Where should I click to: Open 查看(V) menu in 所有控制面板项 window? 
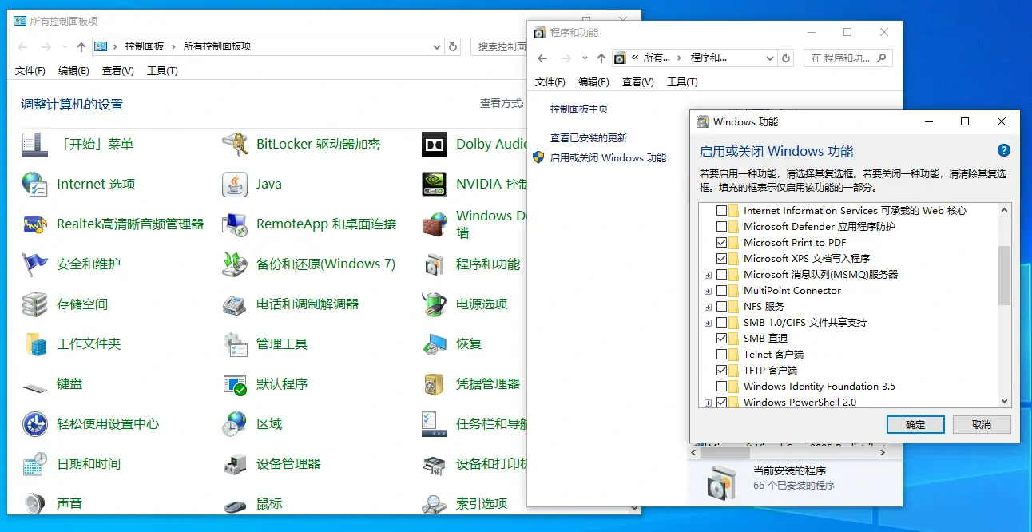(118, 71)
